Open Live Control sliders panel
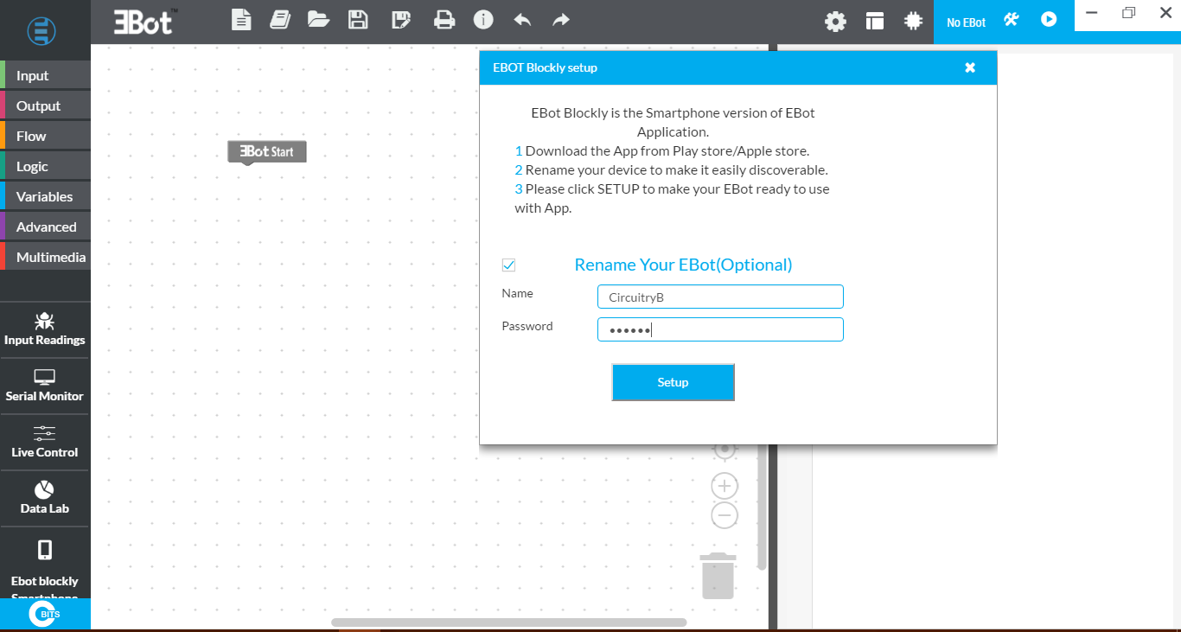 (45, 442)
